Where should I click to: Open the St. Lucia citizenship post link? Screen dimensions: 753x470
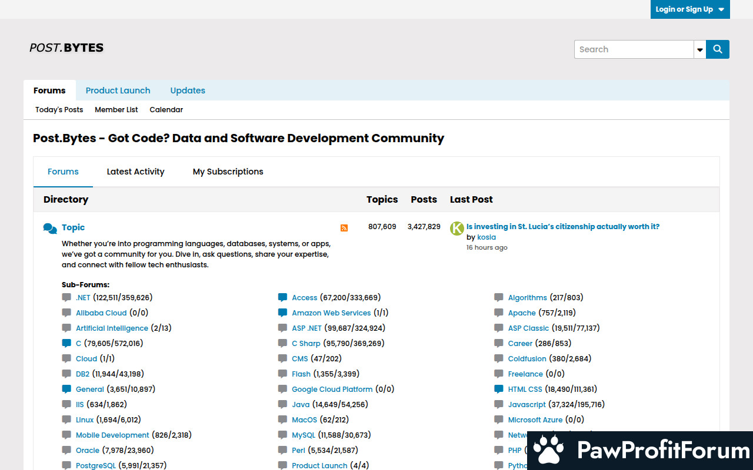563,227
